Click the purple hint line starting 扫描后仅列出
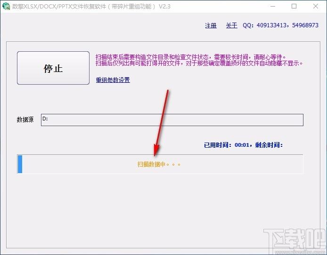The width and height of the screenshot is (327, 255). click(x=199, y=63)
